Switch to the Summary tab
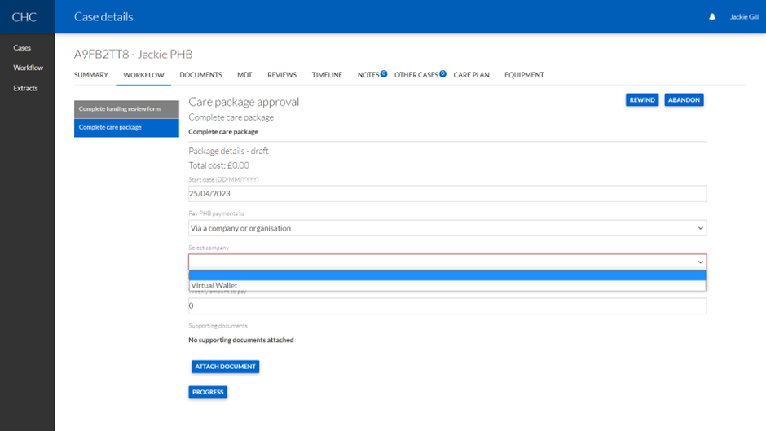The height and width of the screenshot is (431, 766). tap(91, 75)
